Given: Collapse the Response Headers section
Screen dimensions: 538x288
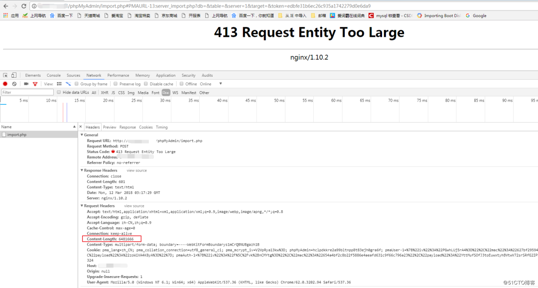Looking at the screenshot, I should pyautogui.click(x=82, y=170).
